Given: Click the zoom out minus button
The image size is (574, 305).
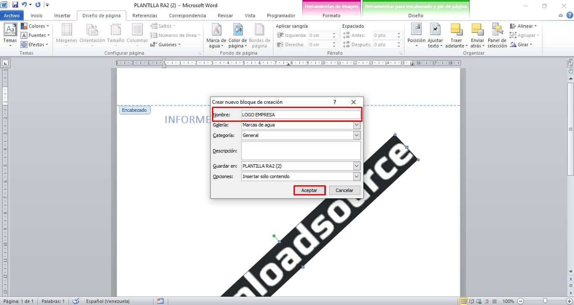Looking at the screenshot, I should coord(521,301).
